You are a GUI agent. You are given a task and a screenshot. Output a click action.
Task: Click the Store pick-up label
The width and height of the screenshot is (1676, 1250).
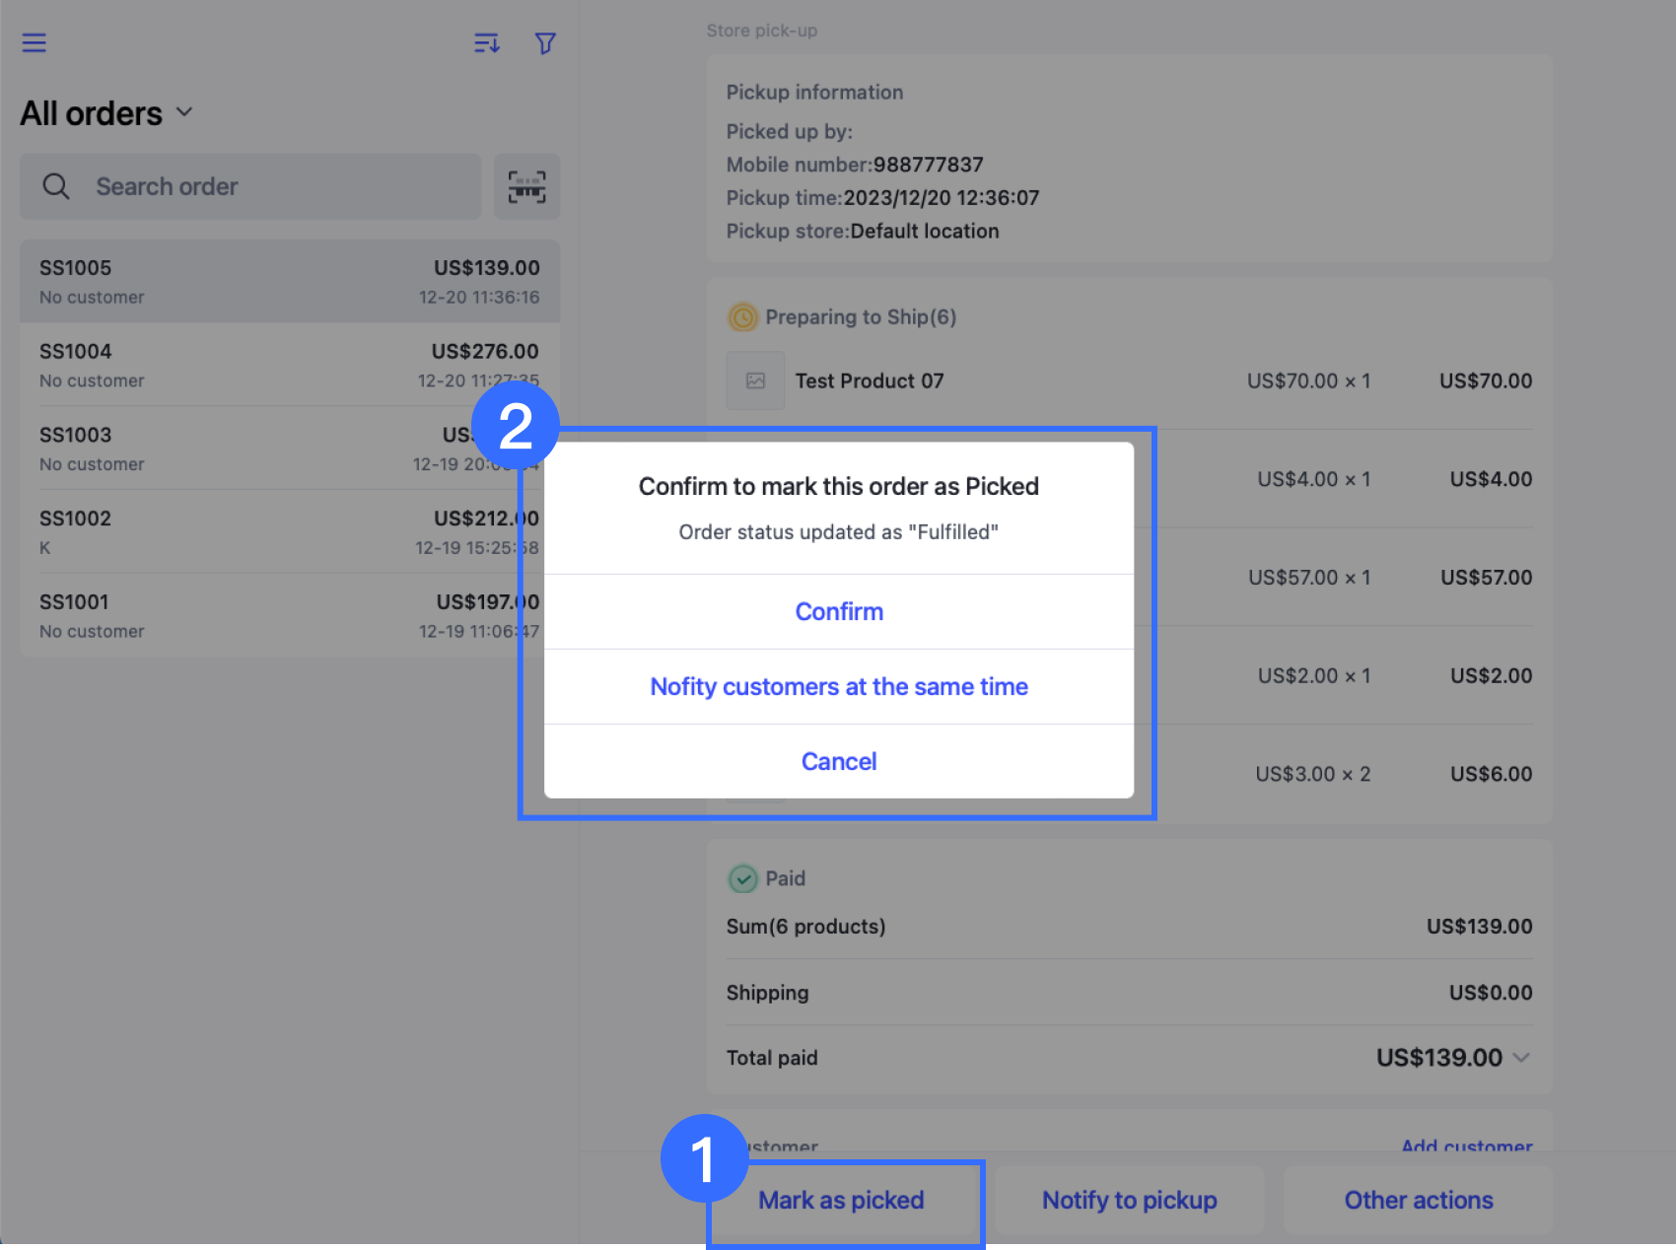pyautogui.click(x=762, y=31)
